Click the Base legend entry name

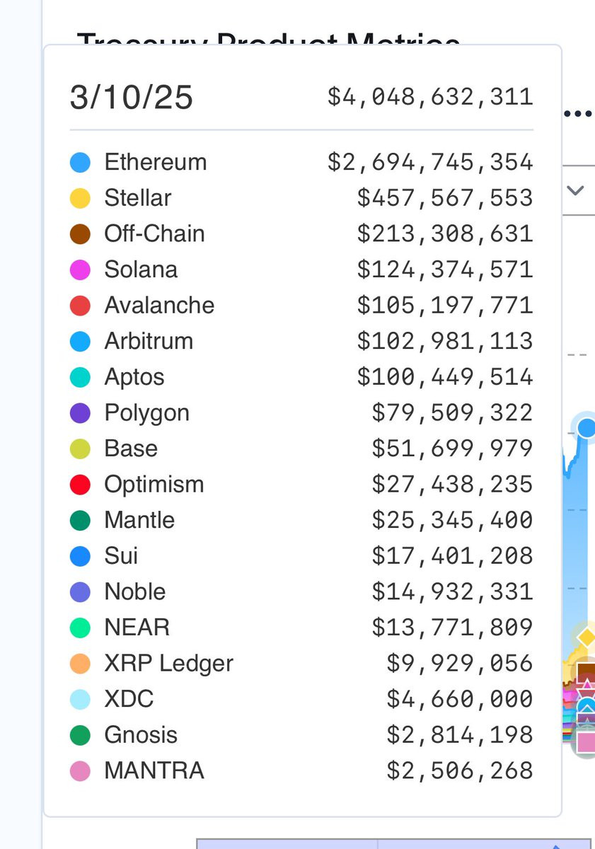click(131, 449)
